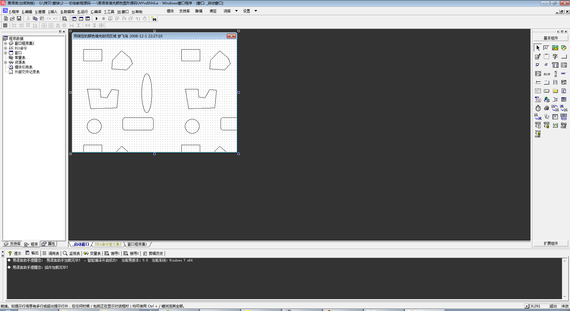
Task: Click the 模块 toolbar button
Action: click(x=170, y=11)
